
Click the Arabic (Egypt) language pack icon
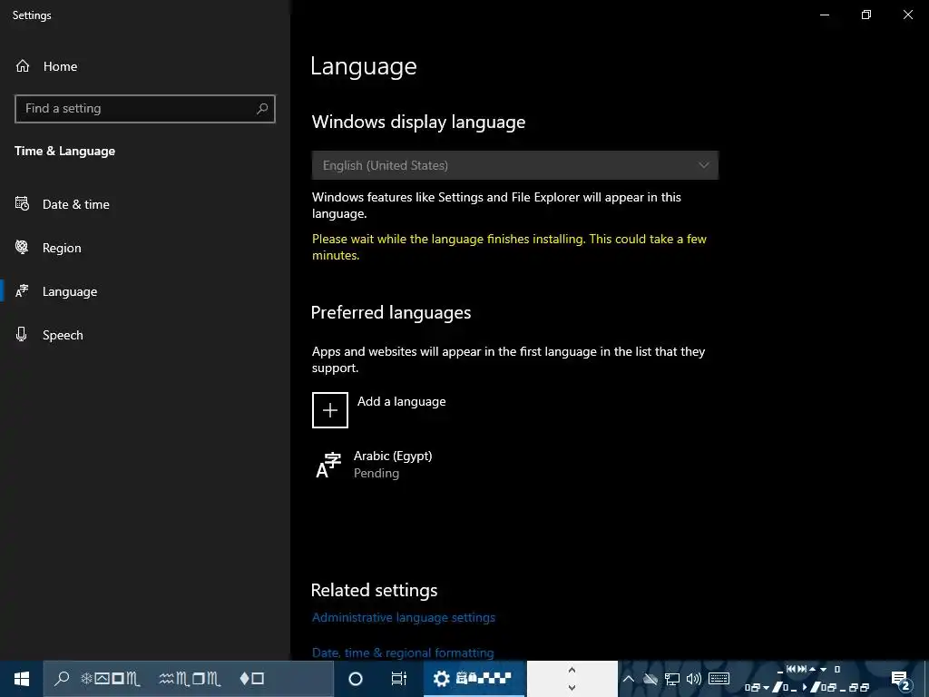328,466
